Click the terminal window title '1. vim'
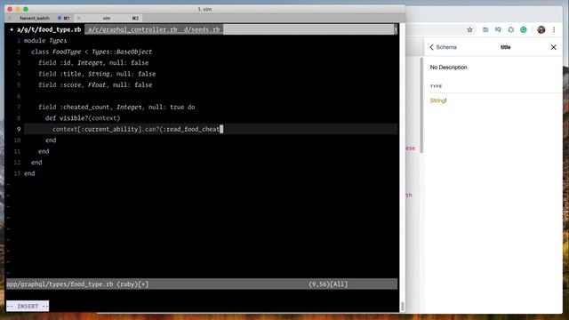Image resolution: width=569 pixels, height=320 pixels. click(x=204, y=9)
